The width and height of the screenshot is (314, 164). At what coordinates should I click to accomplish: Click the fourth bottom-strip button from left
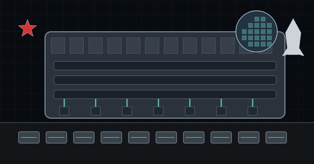pyautogui.click(x=111, y=137)
